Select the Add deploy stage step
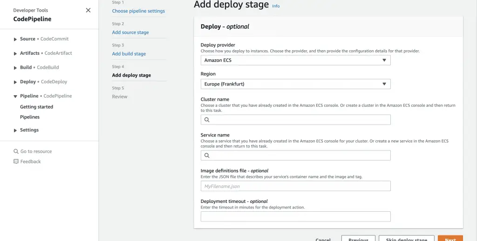 [131, 75]
